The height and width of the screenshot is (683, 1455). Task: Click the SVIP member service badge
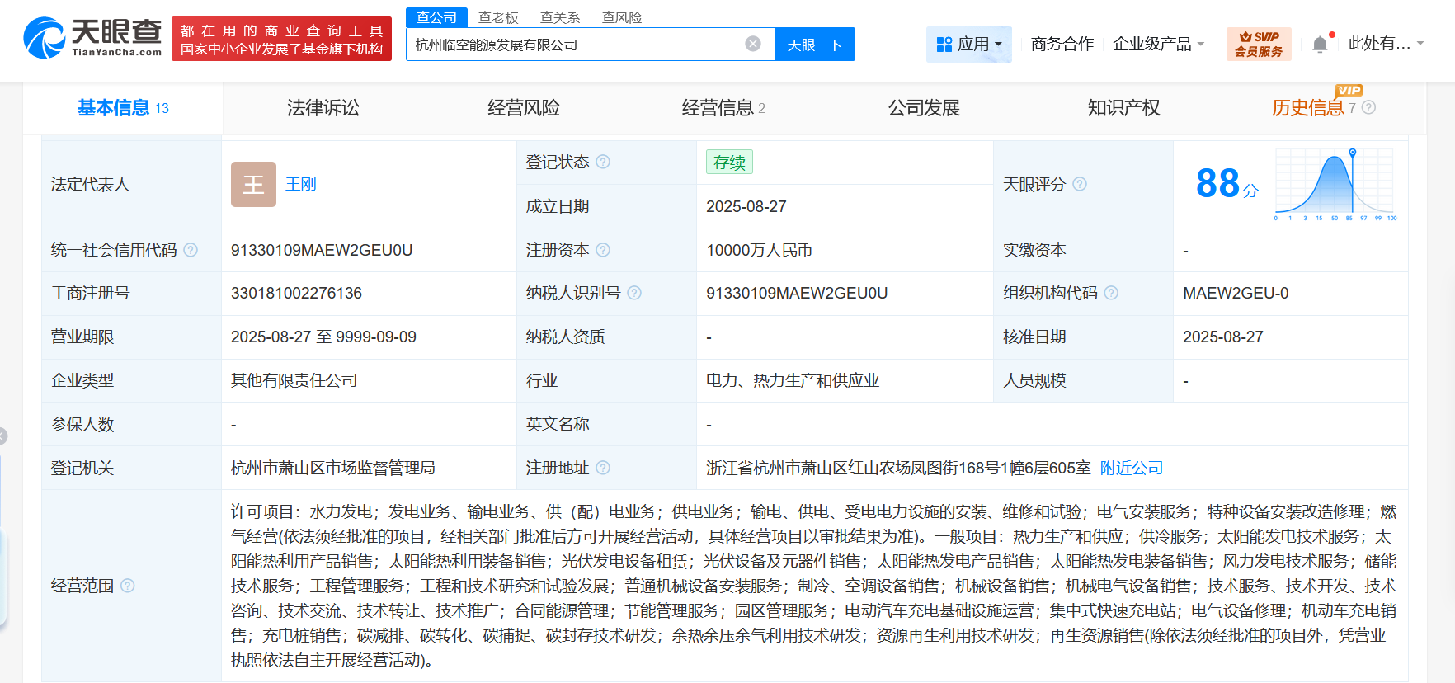(x=1258, y=44)
